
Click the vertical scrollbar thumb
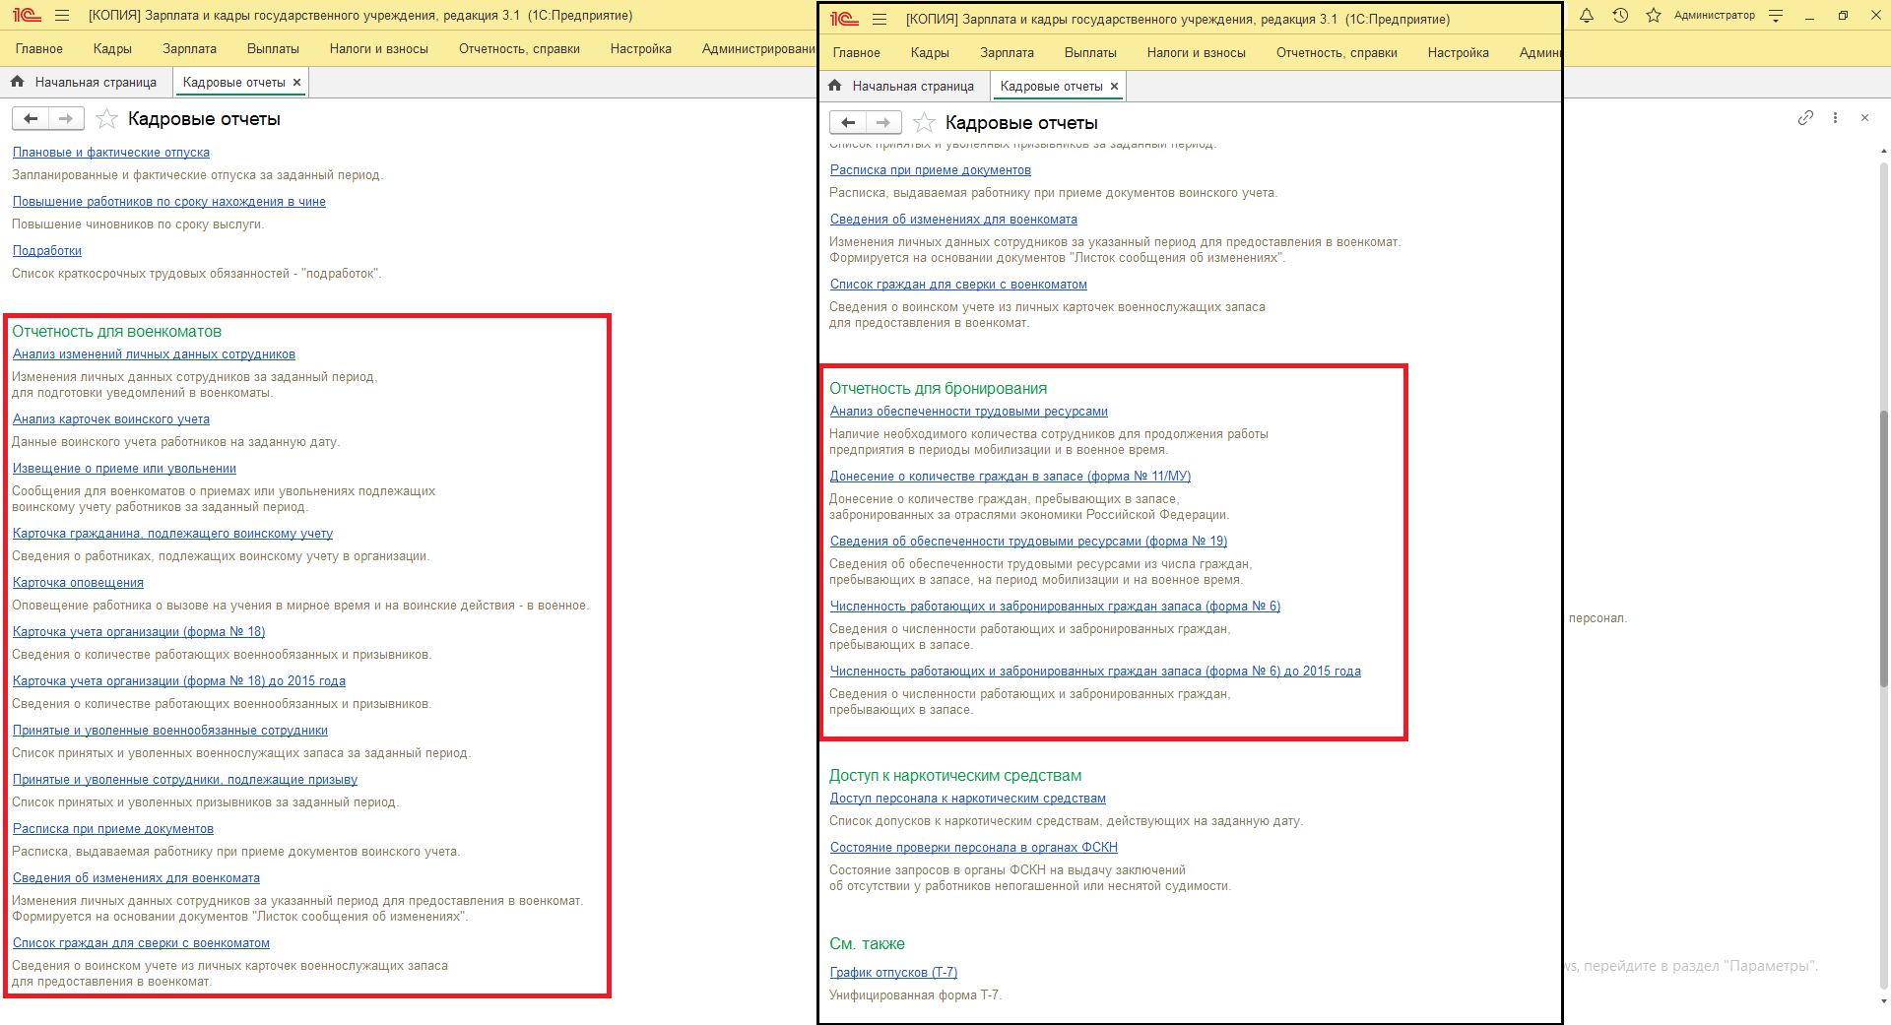click(x=1884, y=546)
